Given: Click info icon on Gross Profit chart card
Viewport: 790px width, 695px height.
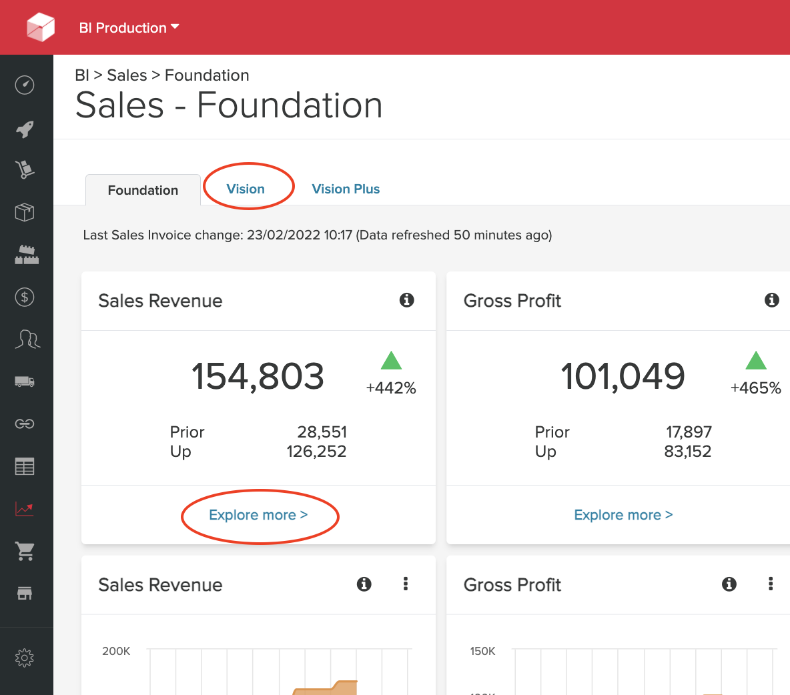Looking at the screenshot, I should tap(729, 584).
